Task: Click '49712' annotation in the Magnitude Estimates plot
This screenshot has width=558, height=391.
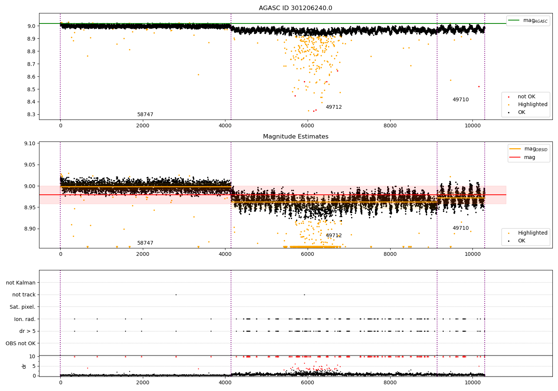Action: coord(334,236)
